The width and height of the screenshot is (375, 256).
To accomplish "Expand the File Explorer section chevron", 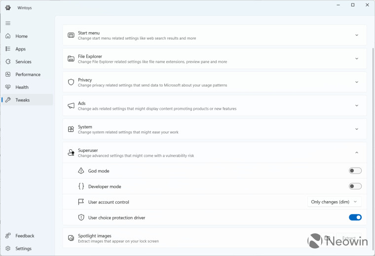I will [x=357, y=59].
